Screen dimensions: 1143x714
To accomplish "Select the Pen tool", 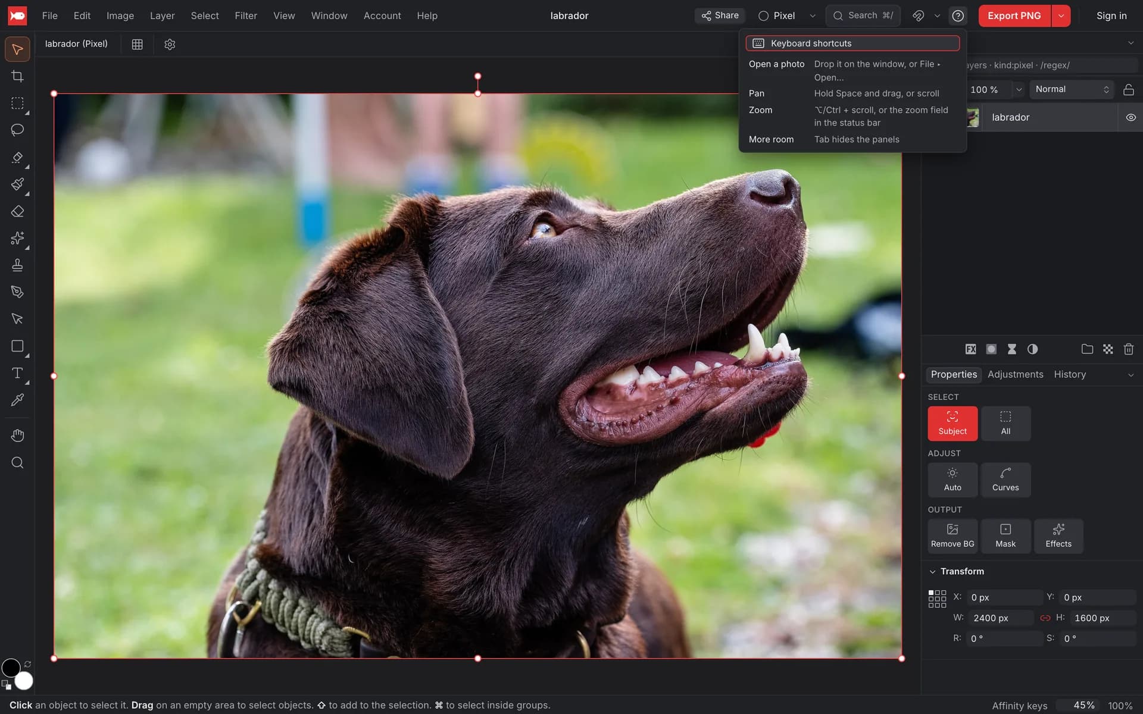I will [x=17, y=292].
